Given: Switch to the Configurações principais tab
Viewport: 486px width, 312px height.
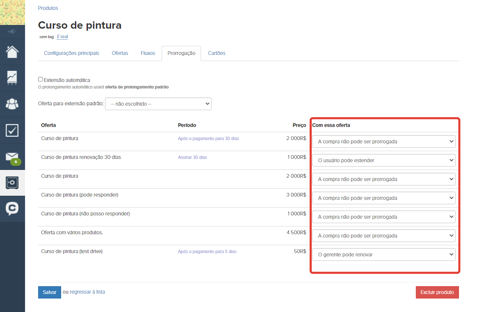Looking at the screenshot, I should tap(71, 53).
